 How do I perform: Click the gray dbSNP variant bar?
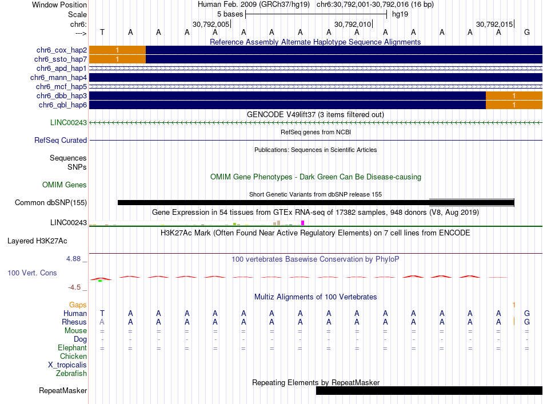click(472, 202)
